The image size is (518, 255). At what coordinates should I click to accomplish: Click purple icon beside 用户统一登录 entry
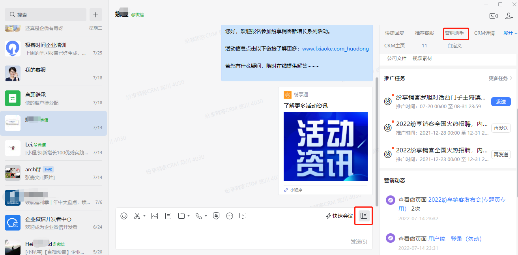(391, 238)
